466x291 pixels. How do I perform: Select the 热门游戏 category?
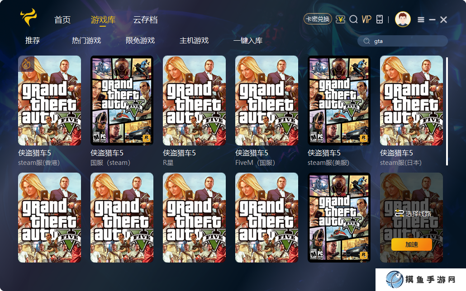point(86,40)
